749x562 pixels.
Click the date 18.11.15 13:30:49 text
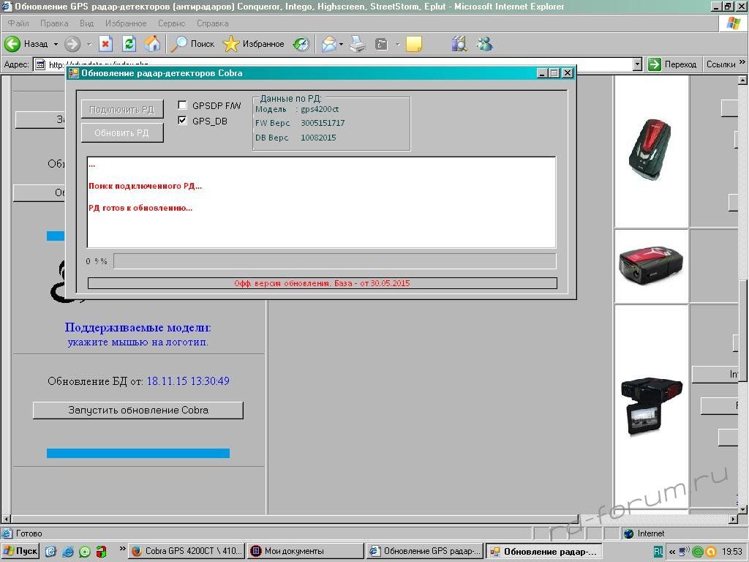tap(188, 381)
